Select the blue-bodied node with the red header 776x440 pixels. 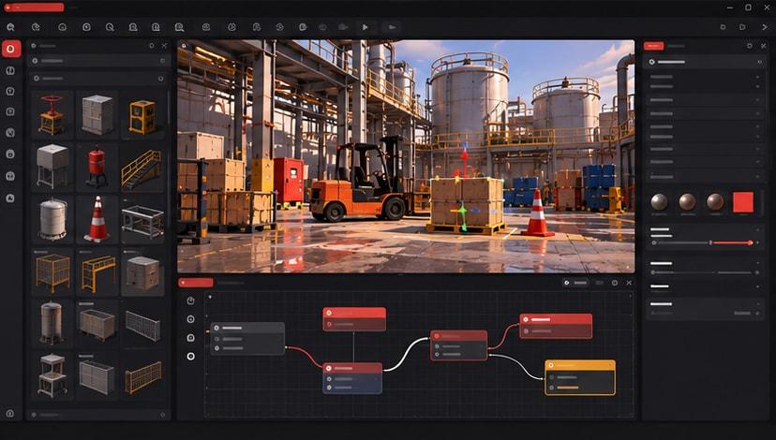pos(352,378)
